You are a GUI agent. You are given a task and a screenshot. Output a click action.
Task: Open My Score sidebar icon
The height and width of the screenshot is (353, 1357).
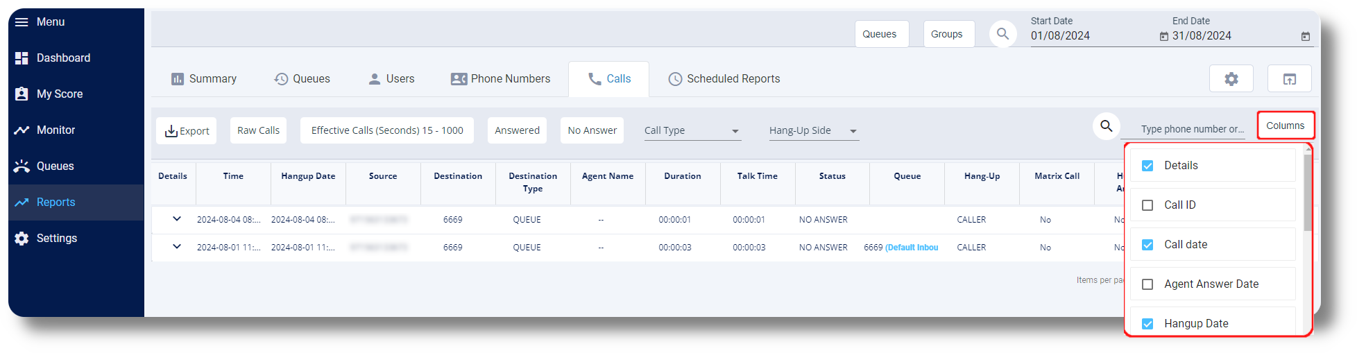coord(22,94)
